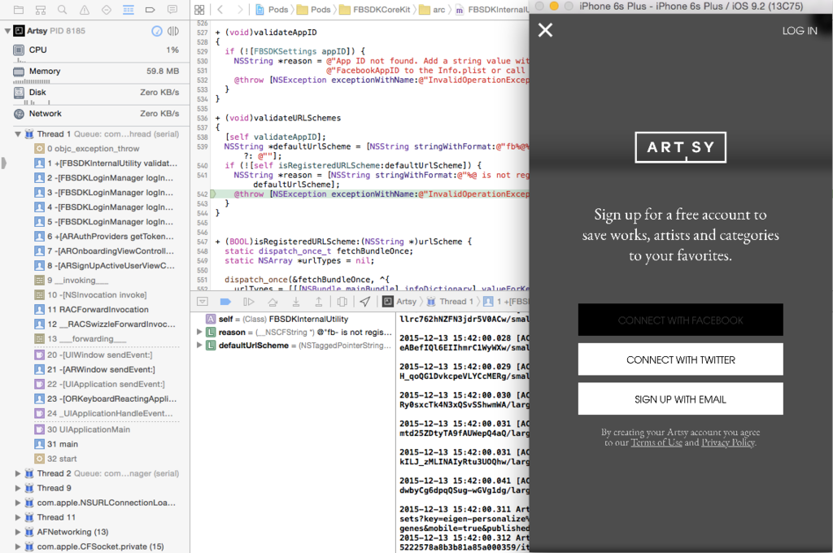Expand Thread 9
This screenshot has height=553, width=833.
(18, 488)
